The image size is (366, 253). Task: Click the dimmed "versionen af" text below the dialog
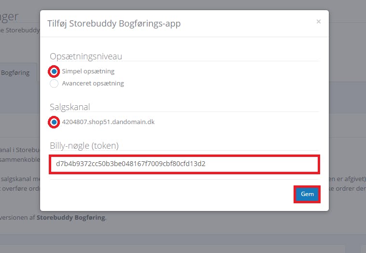pyautogui.click(x=17, y=218)
